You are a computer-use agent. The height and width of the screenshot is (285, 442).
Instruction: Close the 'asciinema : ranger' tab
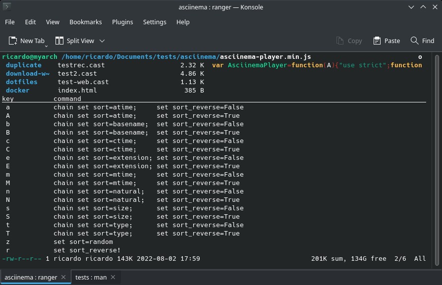[x=63, y=277]
